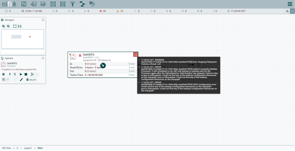Select the Input Port toolbar icon
295x151 pixels.
click(x=33, y=4)
